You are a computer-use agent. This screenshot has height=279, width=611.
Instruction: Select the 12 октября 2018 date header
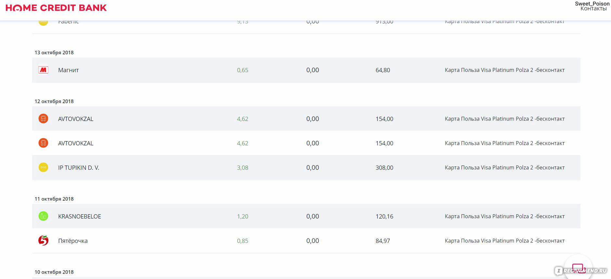pyautogui.click(x=54, y=101)
